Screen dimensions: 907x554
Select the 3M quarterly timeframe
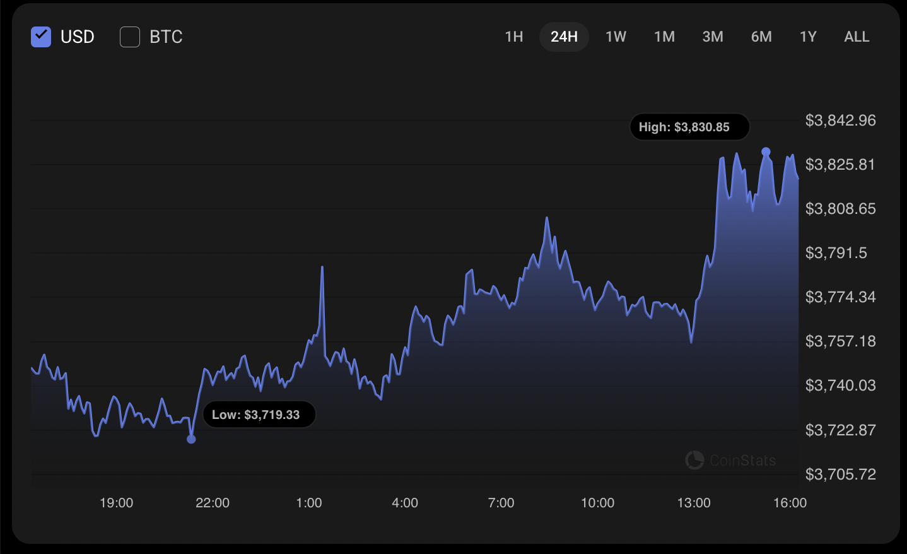[x=713, y=37]
